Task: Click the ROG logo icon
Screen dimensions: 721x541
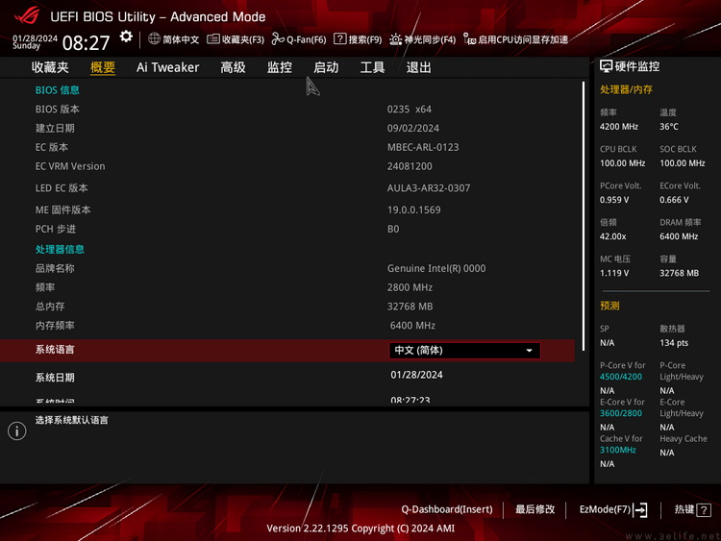Action: [x=27, y=15]
